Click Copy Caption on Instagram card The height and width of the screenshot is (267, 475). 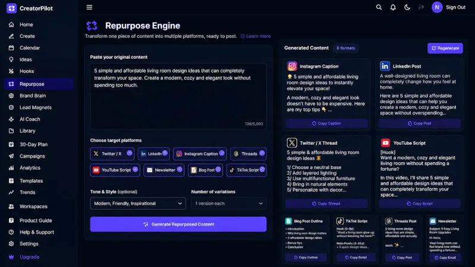coord(326,123)
